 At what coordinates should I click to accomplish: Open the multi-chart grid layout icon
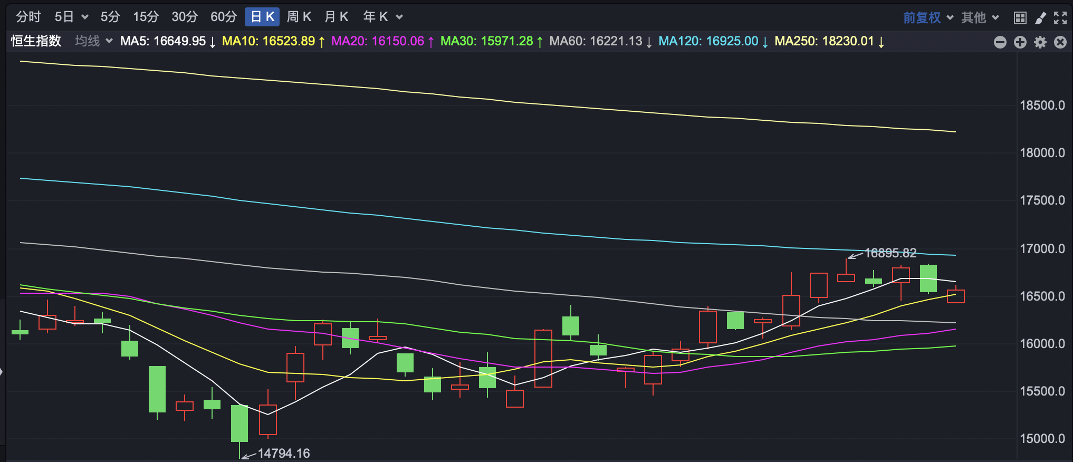[1020, 18]
